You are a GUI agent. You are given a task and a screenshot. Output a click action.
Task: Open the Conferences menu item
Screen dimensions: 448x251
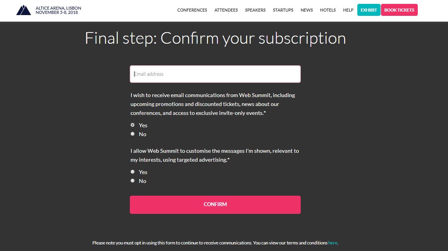tap(192, 10)
